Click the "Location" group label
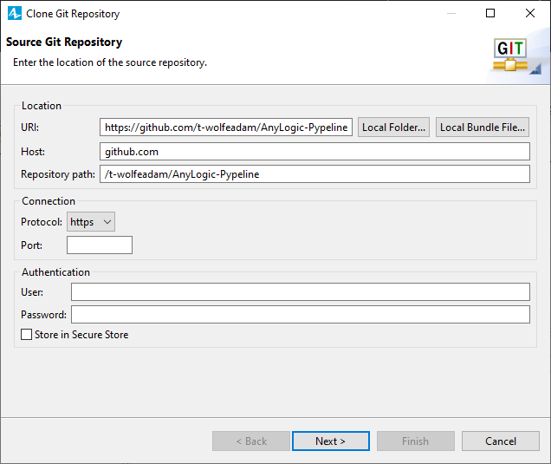 (x=42, y=106)
